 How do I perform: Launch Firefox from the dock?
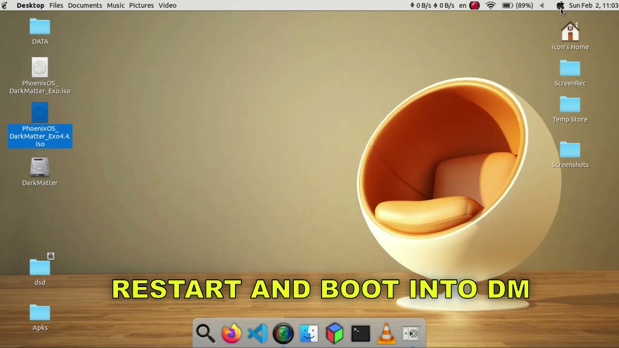coord(231,333)
